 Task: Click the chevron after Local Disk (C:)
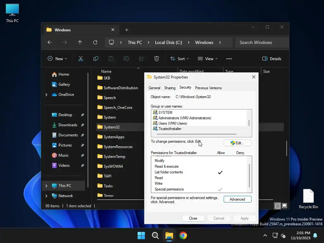[x=189, y=42]
